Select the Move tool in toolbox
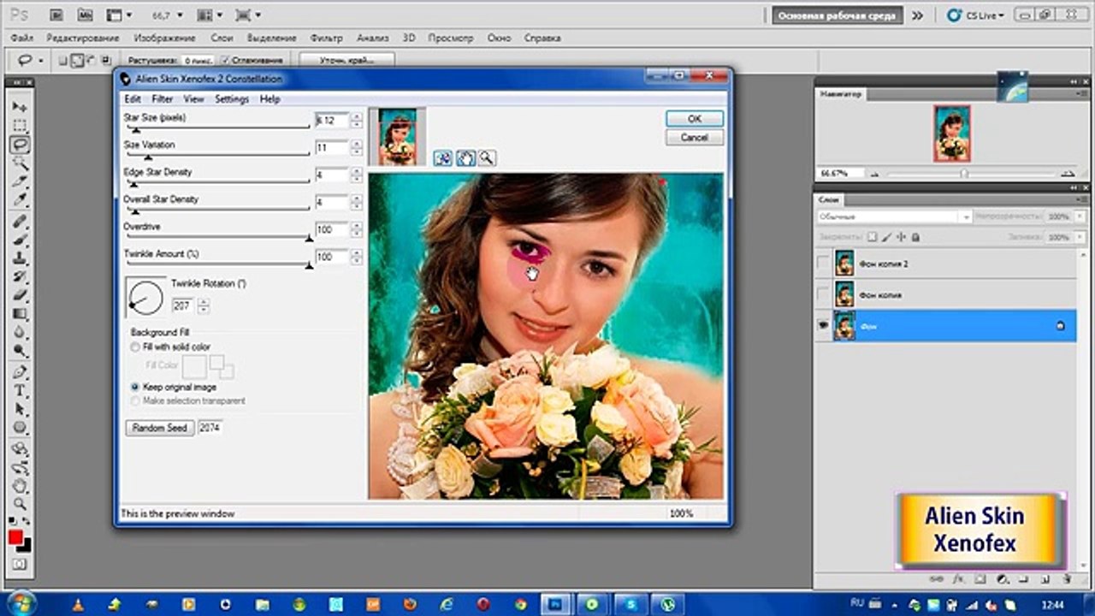 coord(21,107)
